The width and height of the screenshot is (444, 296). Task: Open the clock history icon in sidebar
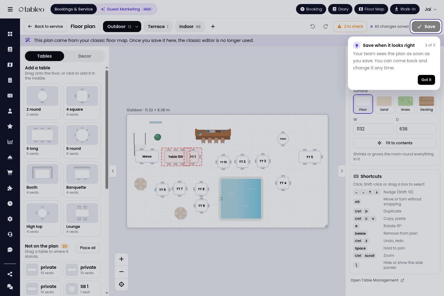[10, 203]
